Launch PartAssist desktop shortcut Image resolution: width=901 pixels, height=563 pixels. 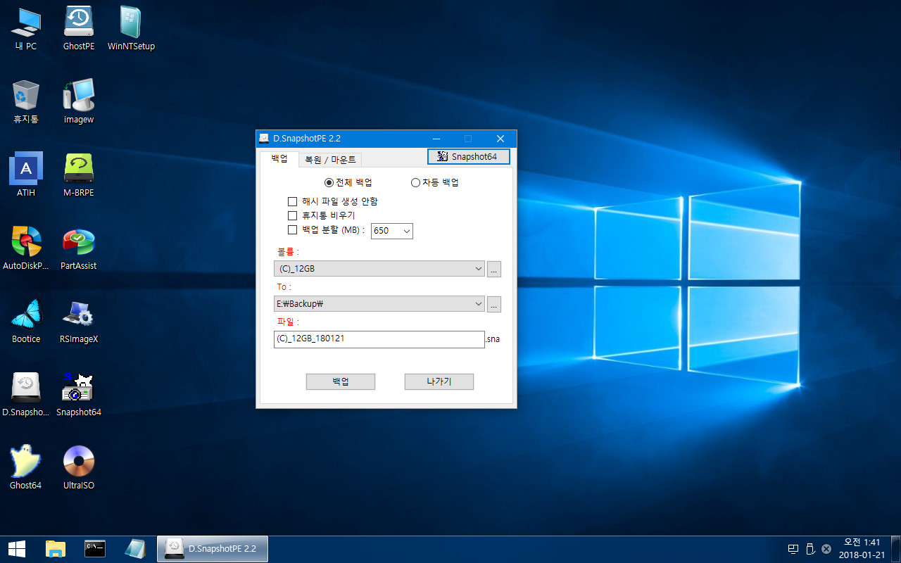click(79, 248)
